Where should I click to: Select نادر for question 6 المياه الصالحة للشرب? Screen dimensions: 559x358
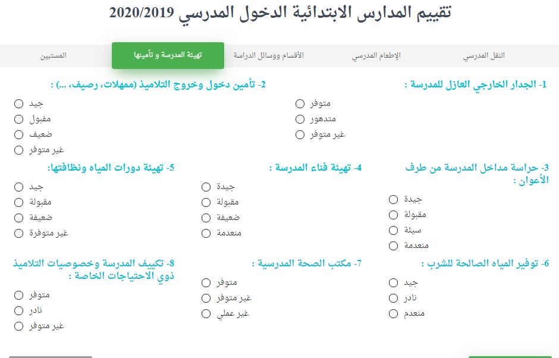393,298
